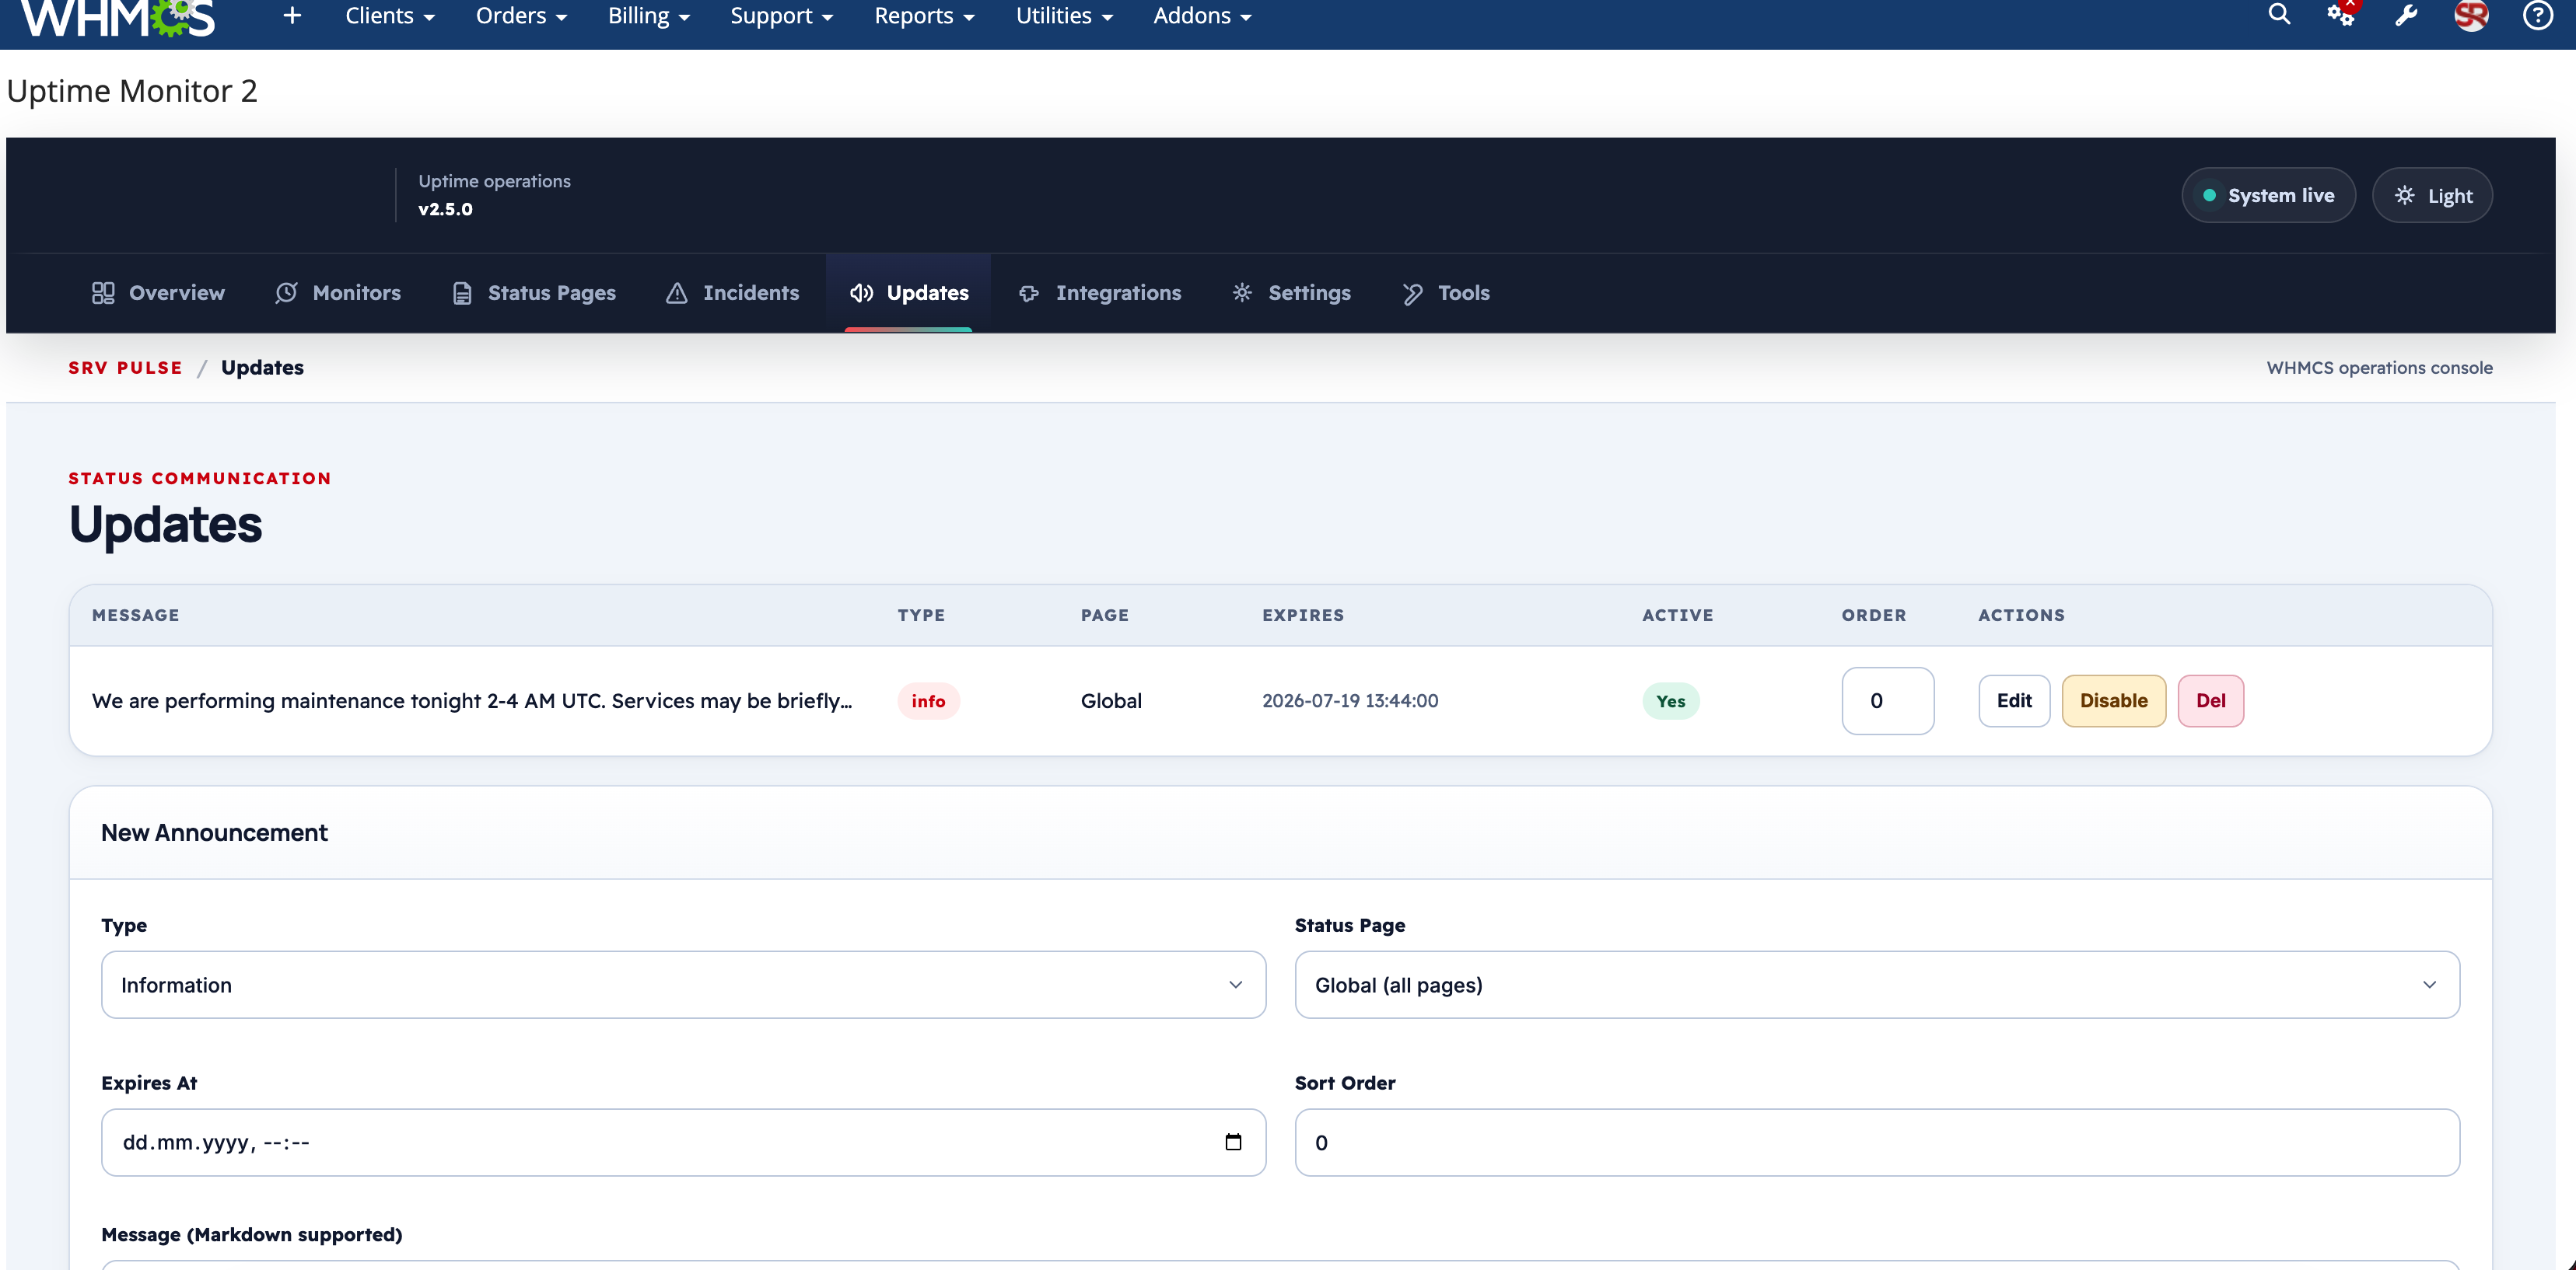This screenshot has height=1270, width=2576.
Task: Click the SRV PULSE breadcrumb link
Action: coord(125,368)
